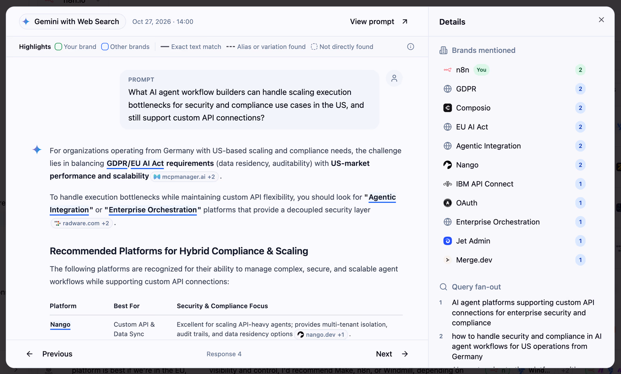The image size is (621, 374).
Task: Open the nango.dev +1 source chip
Action: coord(321,334)
